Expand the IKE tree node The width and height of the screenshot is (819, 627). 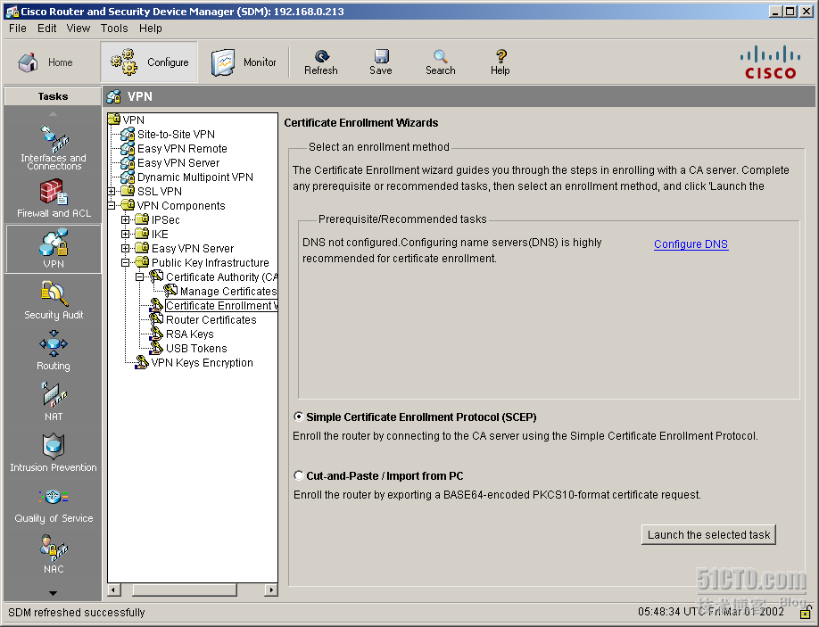tap(126, 235)
